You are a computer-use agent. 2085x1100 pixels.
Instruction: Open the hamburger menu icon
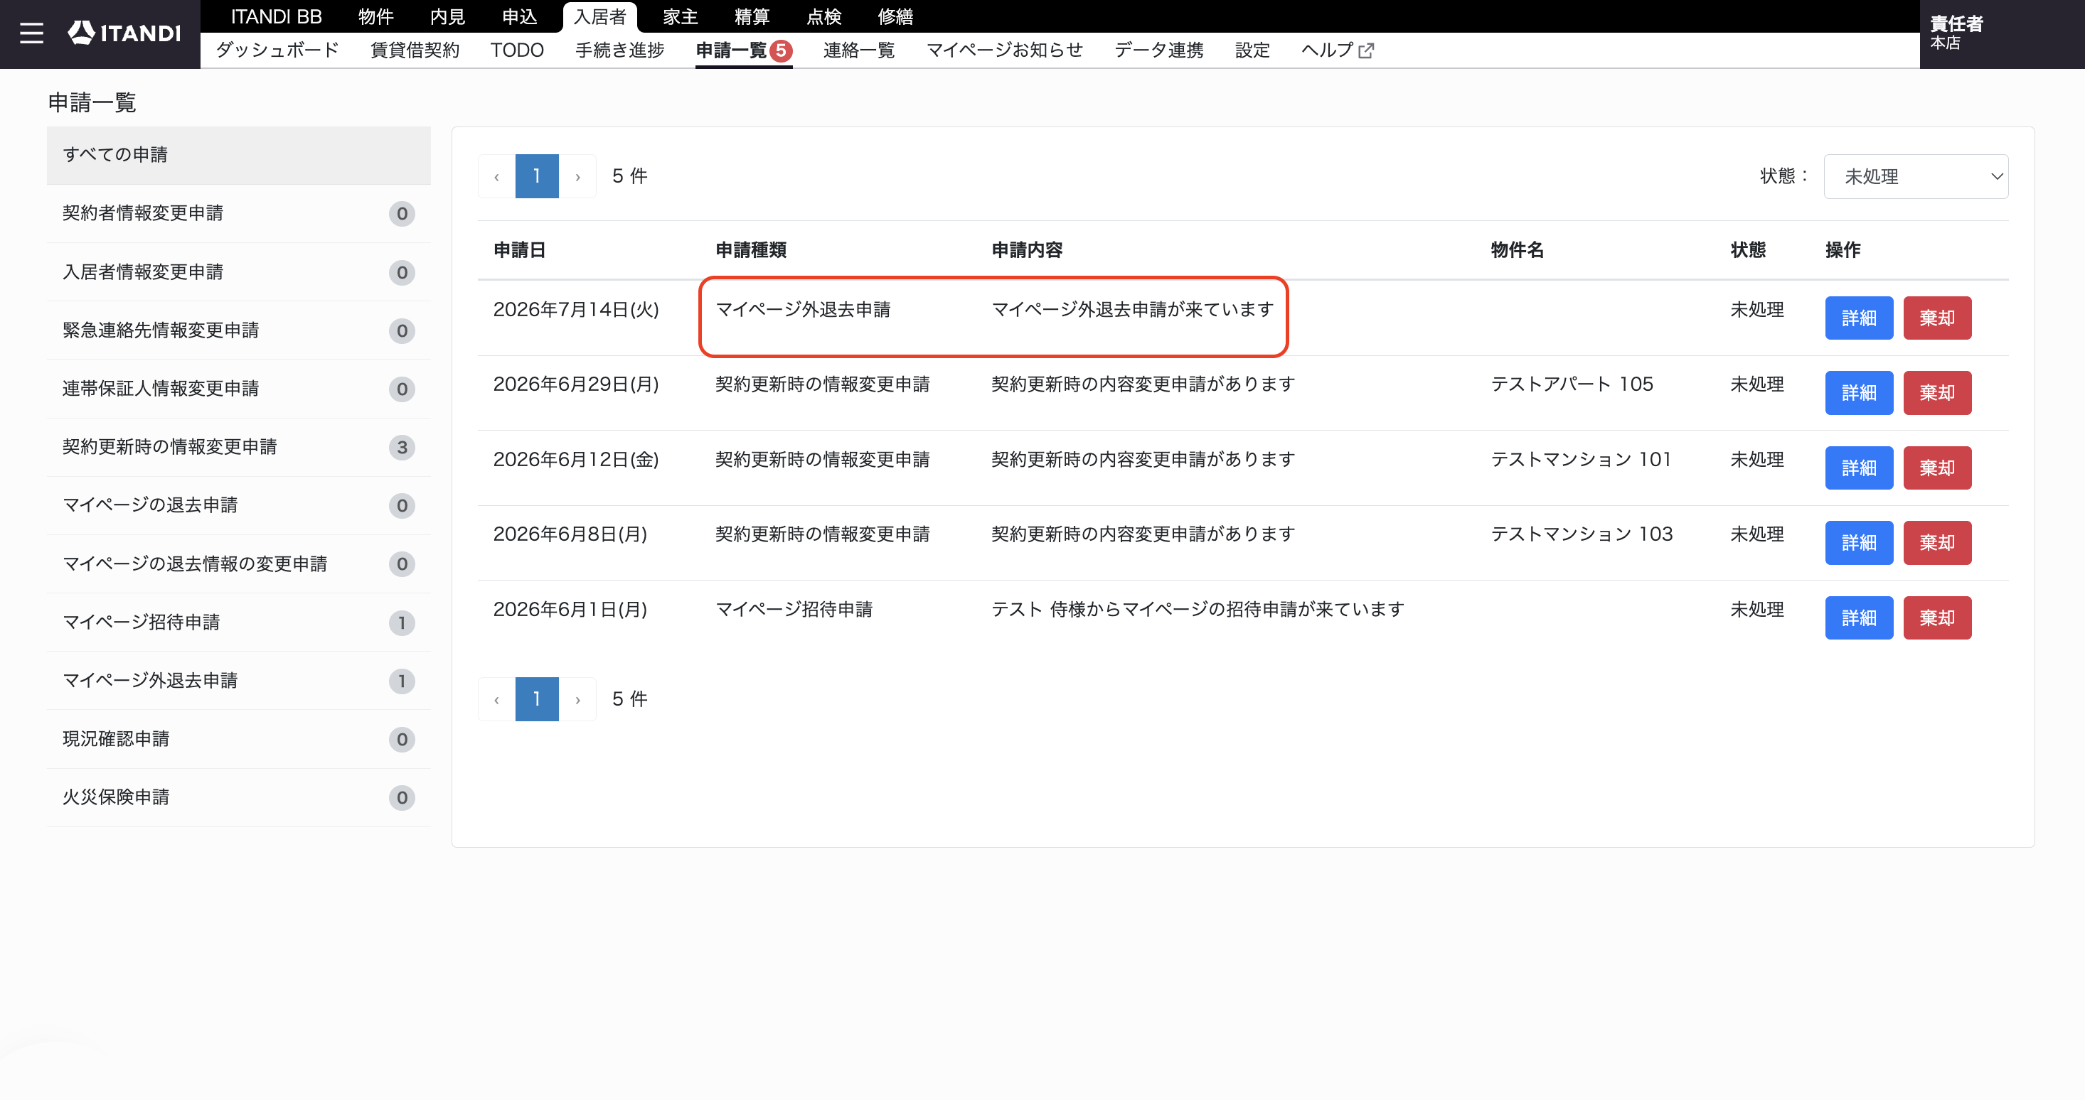(31, 33)
